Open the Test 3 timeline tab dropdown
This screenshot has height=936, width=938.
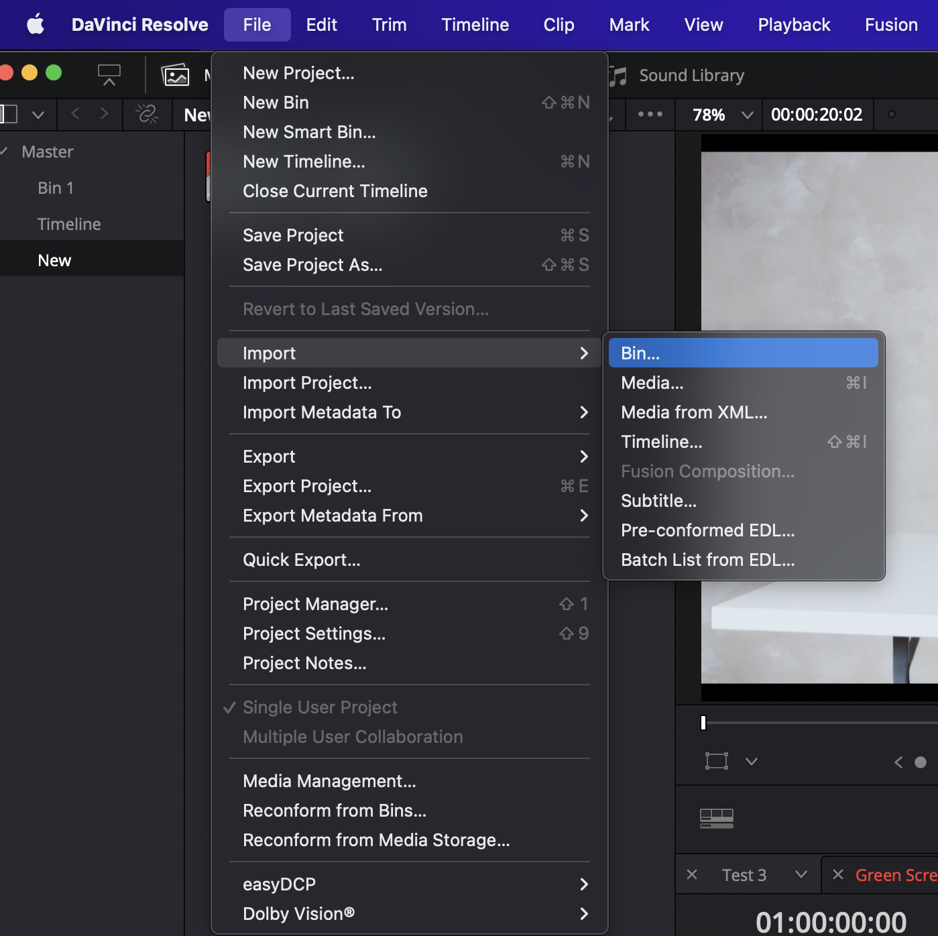pos(801,874)
